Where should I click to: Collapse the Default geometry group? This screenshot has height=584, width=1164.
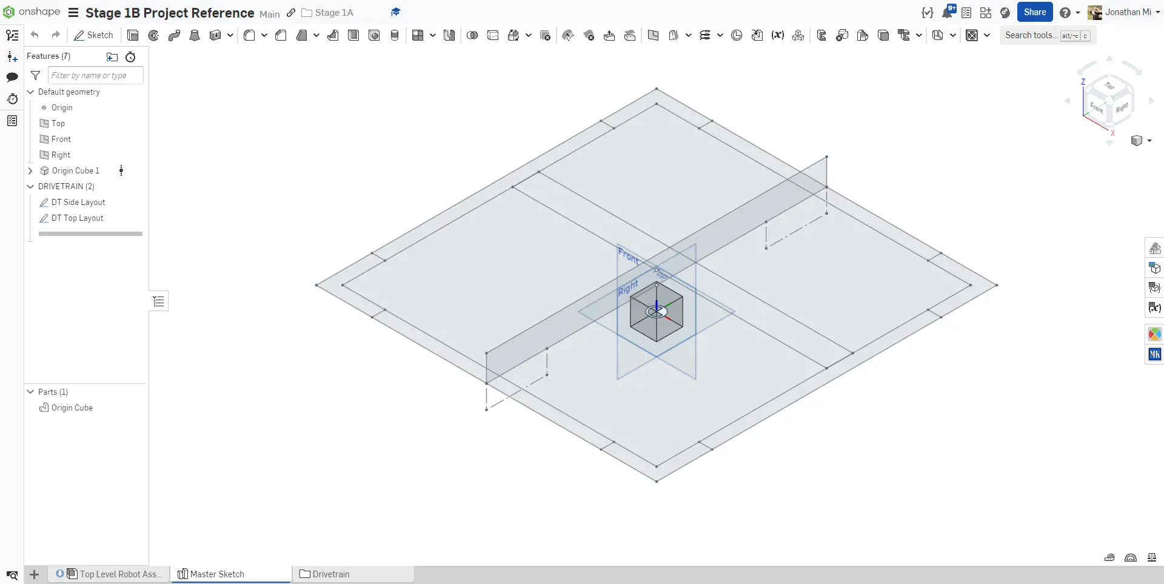click(30, 92)
